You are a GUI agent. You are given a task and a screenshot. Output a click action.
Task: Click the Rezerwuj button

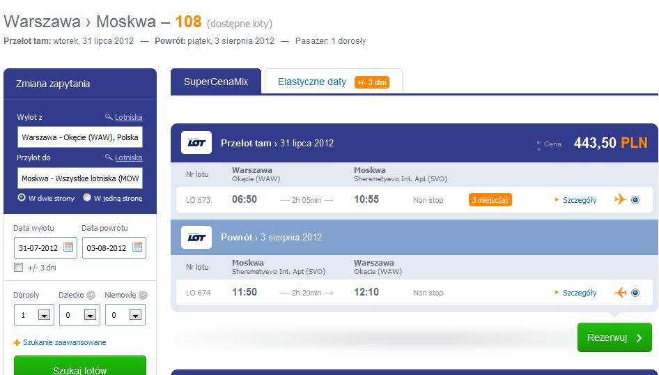tap(614, 337)
